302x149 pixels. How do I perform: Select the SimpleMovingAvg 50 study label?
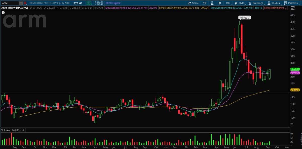[x=179, y=8]
